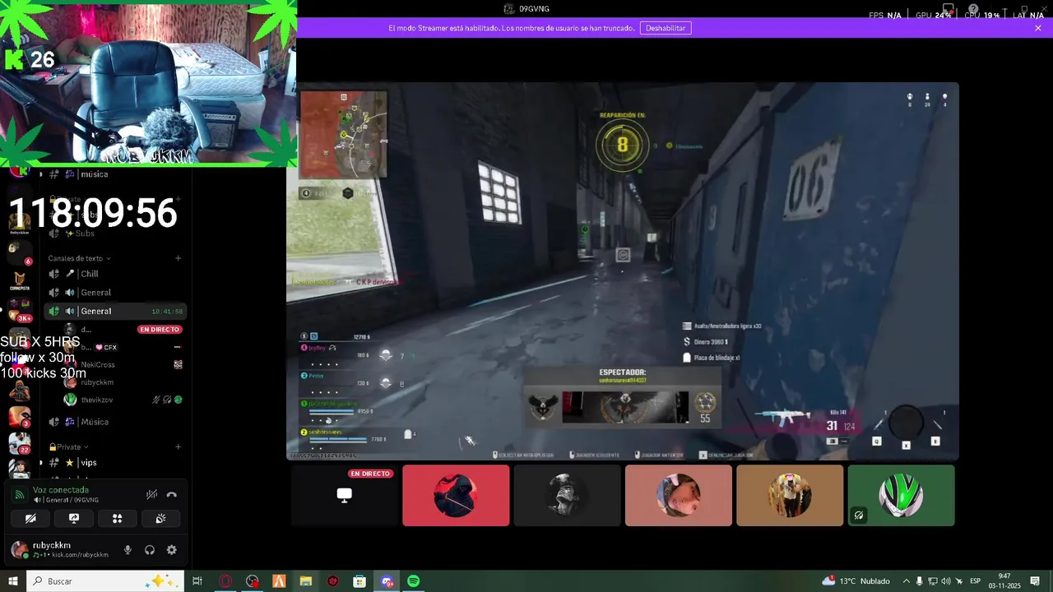Screen dimensions: 1053x592
Task: Open the vips text channel
Action: click(x=115, y=463)
